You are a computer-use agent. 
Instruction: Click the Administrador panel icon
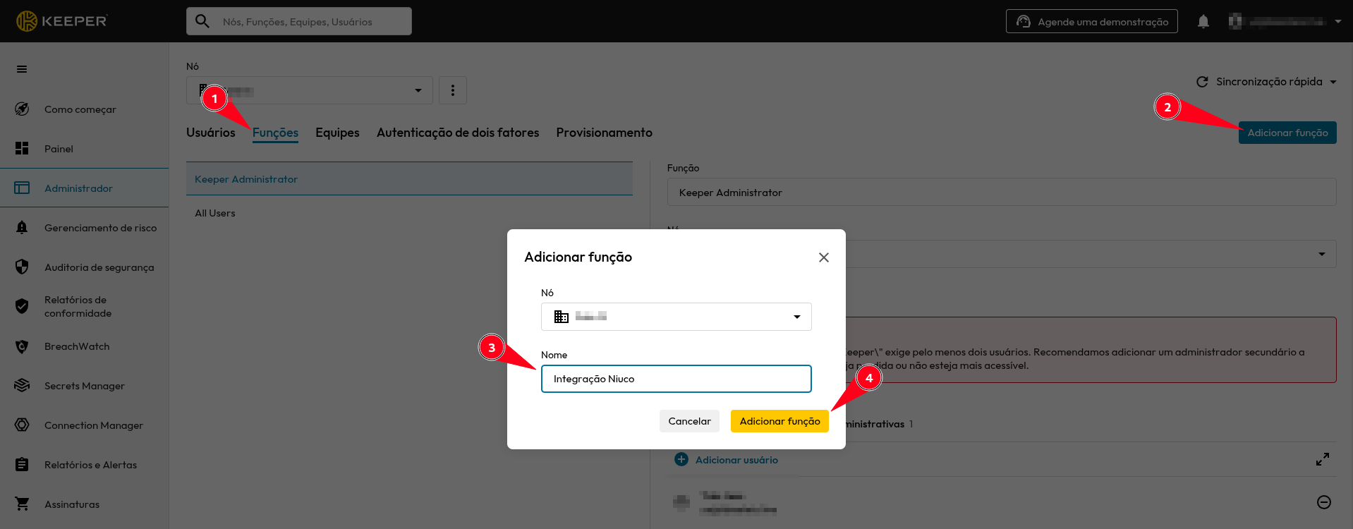pyautogui.click(x=22, y=188)
